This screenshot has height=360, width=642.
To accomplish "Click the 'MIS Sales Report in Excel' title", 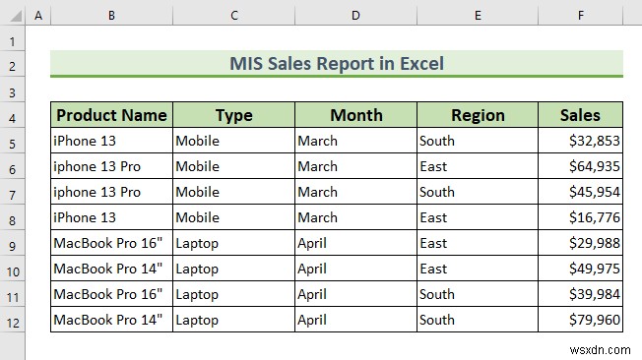I will [337, 63].
